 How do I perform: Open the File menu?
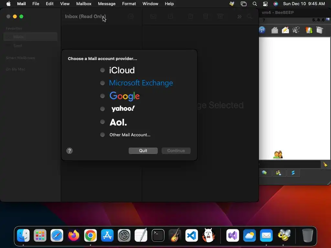coord(36,4)
